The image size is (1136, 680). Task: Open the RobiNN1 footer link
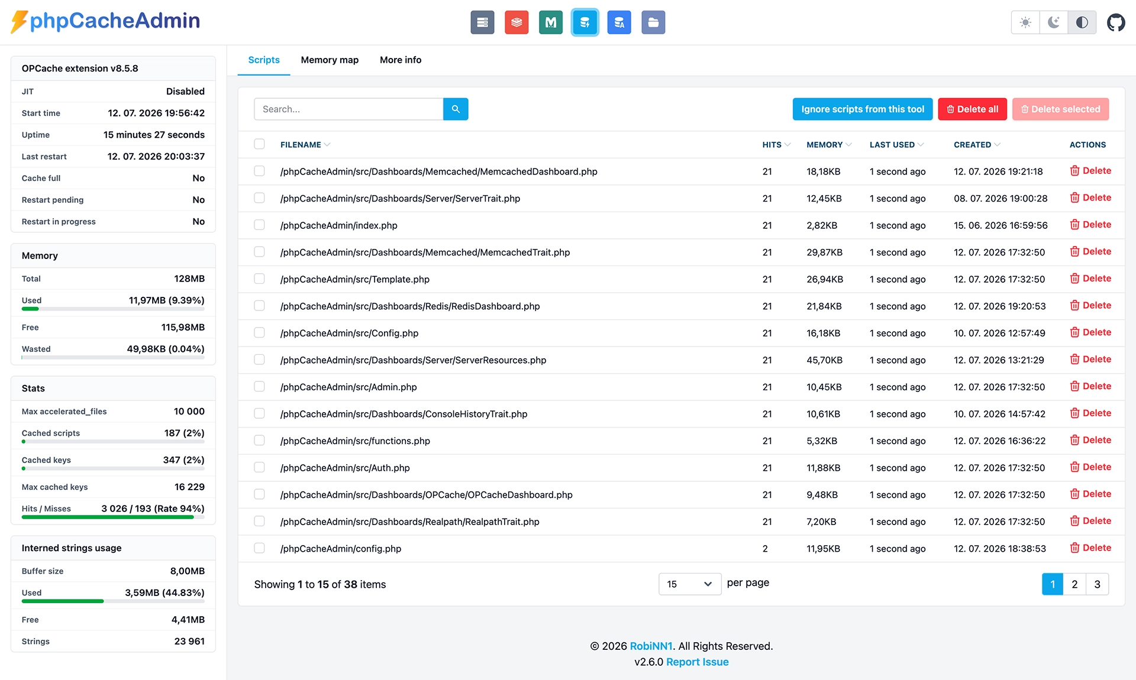pyautogui.click(x=651, y=646)
